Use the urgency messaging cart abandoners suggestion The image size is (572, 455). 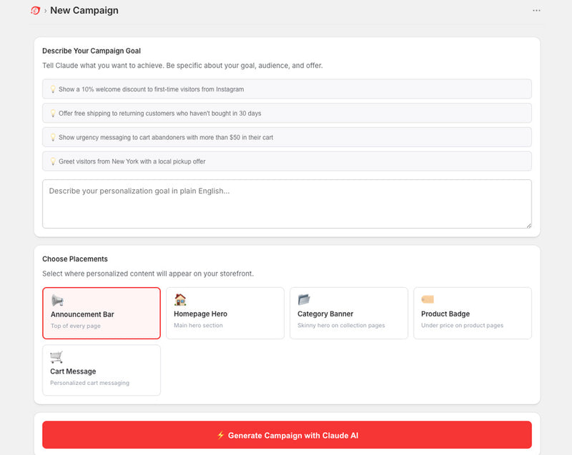[x=287, y=137]
